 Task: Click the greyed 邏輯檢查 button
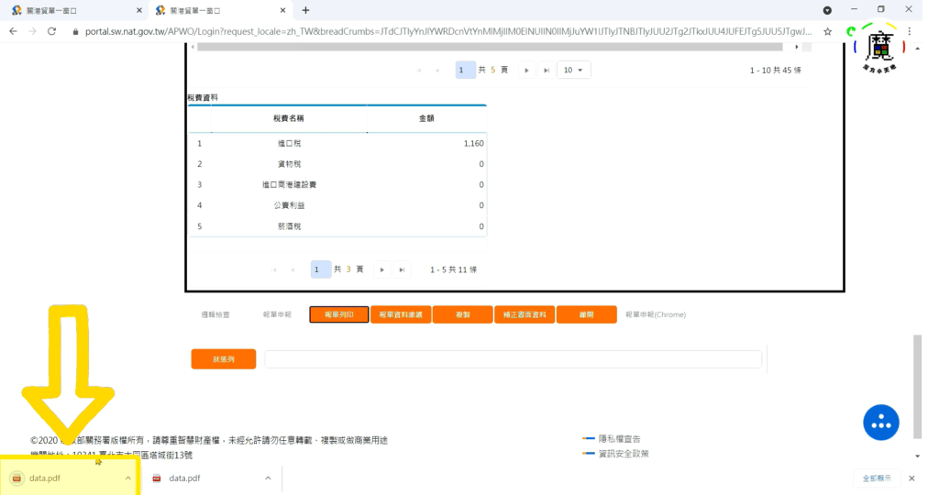click(215, 314)
